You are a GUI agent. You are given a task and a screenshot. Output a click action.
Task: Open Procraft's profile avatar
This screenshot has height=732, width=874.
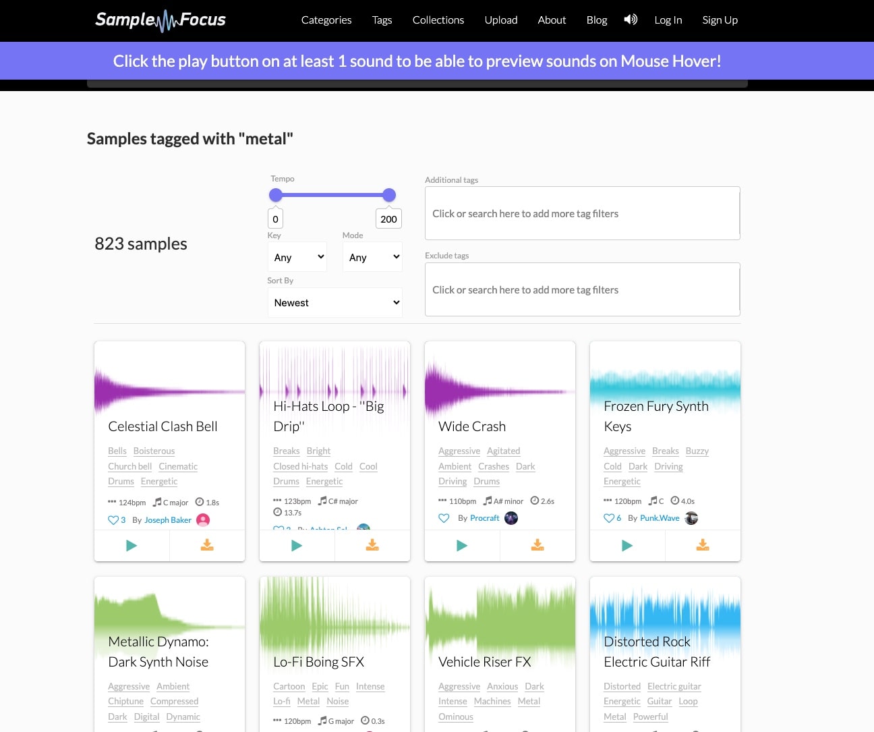[511, 518]
